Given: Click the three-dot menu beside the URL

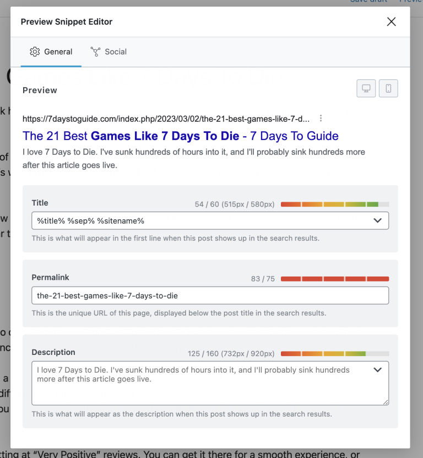Looking at the screenshot, I should coord(321,118).
